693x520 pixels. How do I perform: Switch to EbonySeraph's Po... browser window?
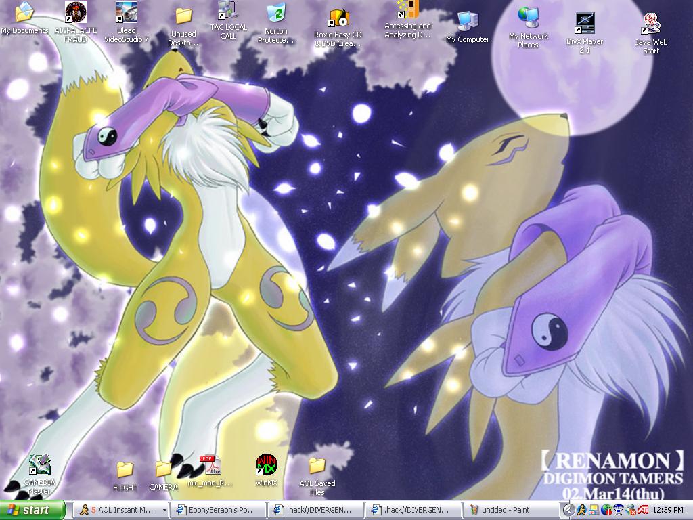[x=219, y=511]
